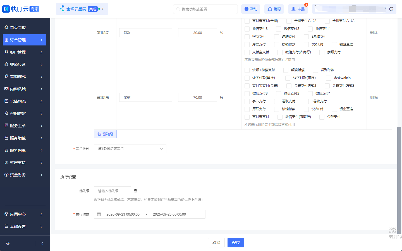Open the 发货控制 dropdown

tap(130, 149)
